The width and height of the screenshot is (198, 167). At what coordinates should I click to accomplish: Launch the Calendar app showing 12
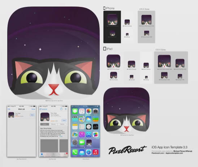tap(82, 111)
